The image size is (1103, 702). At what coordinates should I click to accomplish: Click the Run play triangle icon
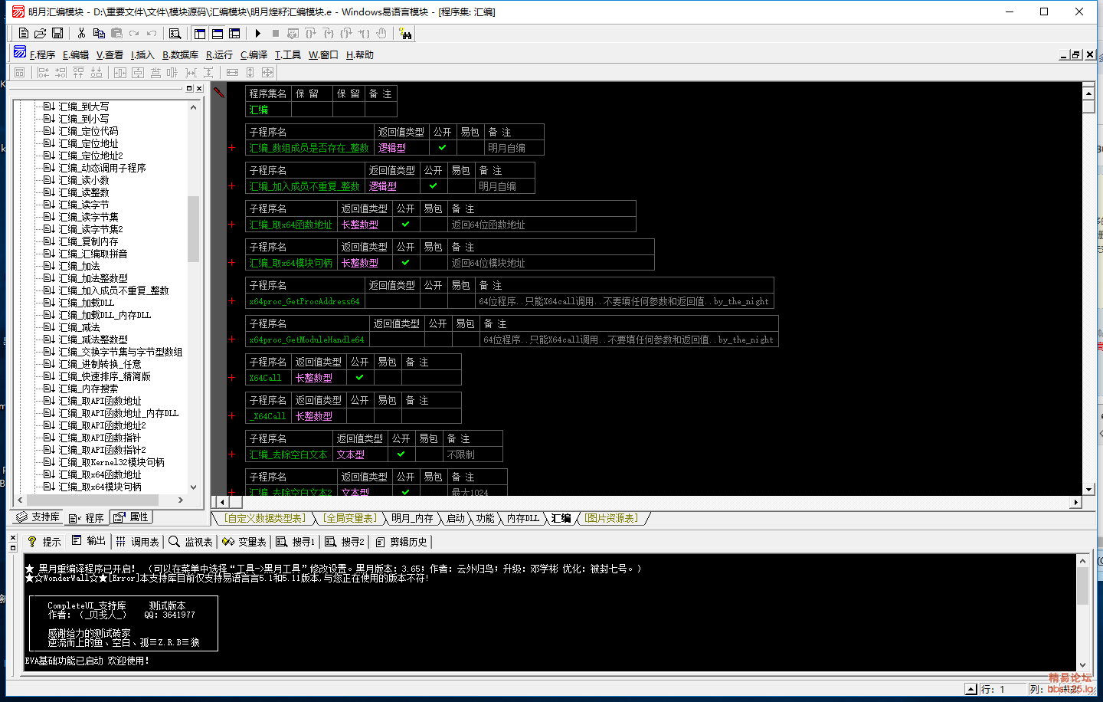[258, 33]
